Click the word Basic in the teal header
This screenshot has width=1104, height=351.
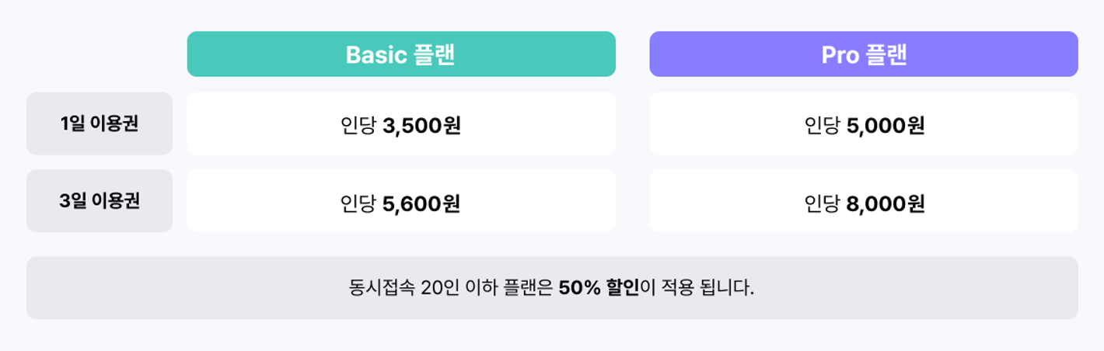pyautogui.click(x=377, y=54)
